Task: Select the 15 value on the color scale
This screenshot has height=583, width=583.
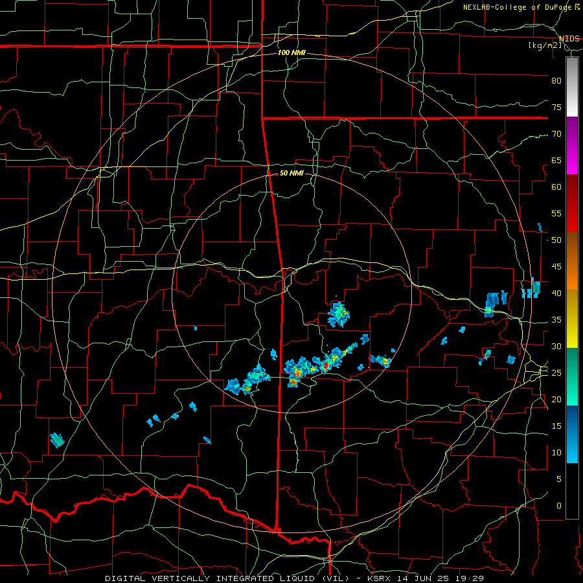Action: [556, 426]
